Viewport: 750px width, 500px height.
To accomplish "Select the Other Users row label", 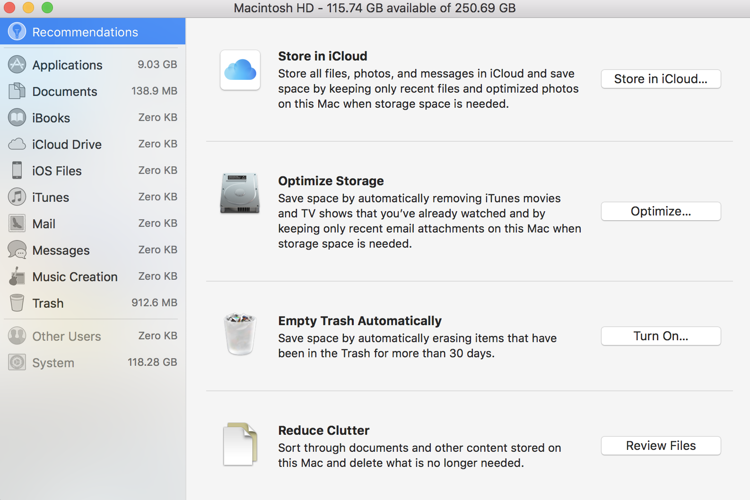I will click(66, 336).
